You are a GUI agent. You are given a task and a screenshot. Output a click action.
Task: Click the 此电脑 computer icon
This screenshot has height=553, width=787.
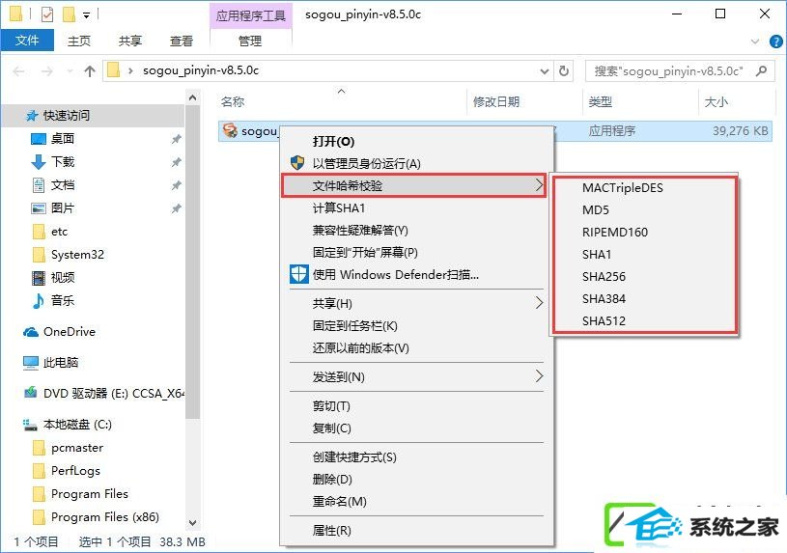coord(31,362)
